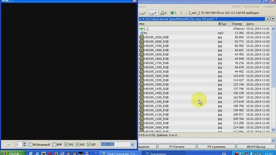Click icon of 140109_1430_RGB file
The height and width of the screenshot is (155, 276).
click(x=141, y=89)
